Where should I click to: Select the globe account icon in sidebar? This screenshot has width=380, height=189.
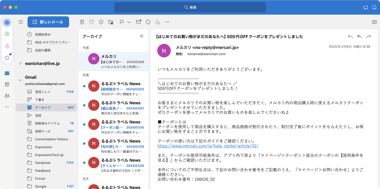7,22
